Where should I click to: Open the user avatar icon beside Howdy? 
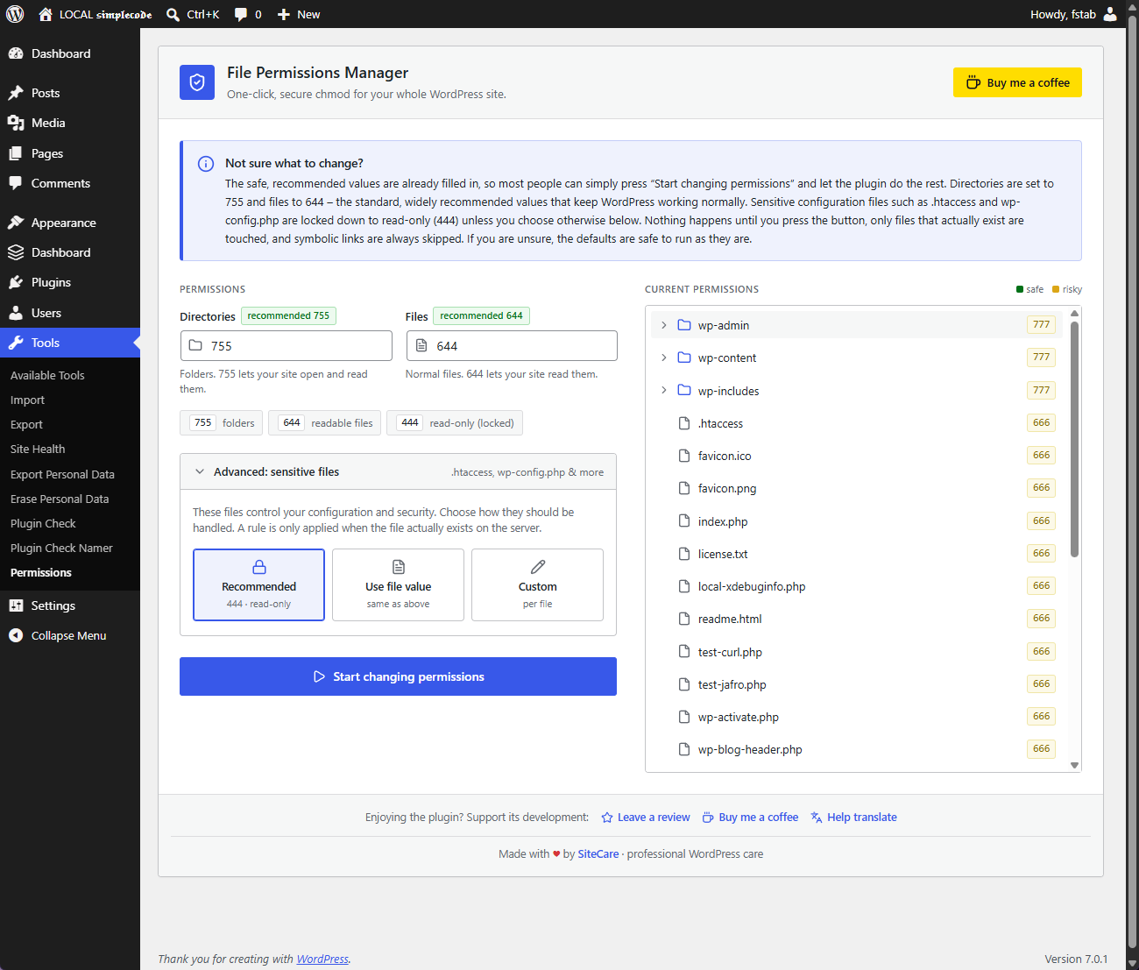point(1110,14)
